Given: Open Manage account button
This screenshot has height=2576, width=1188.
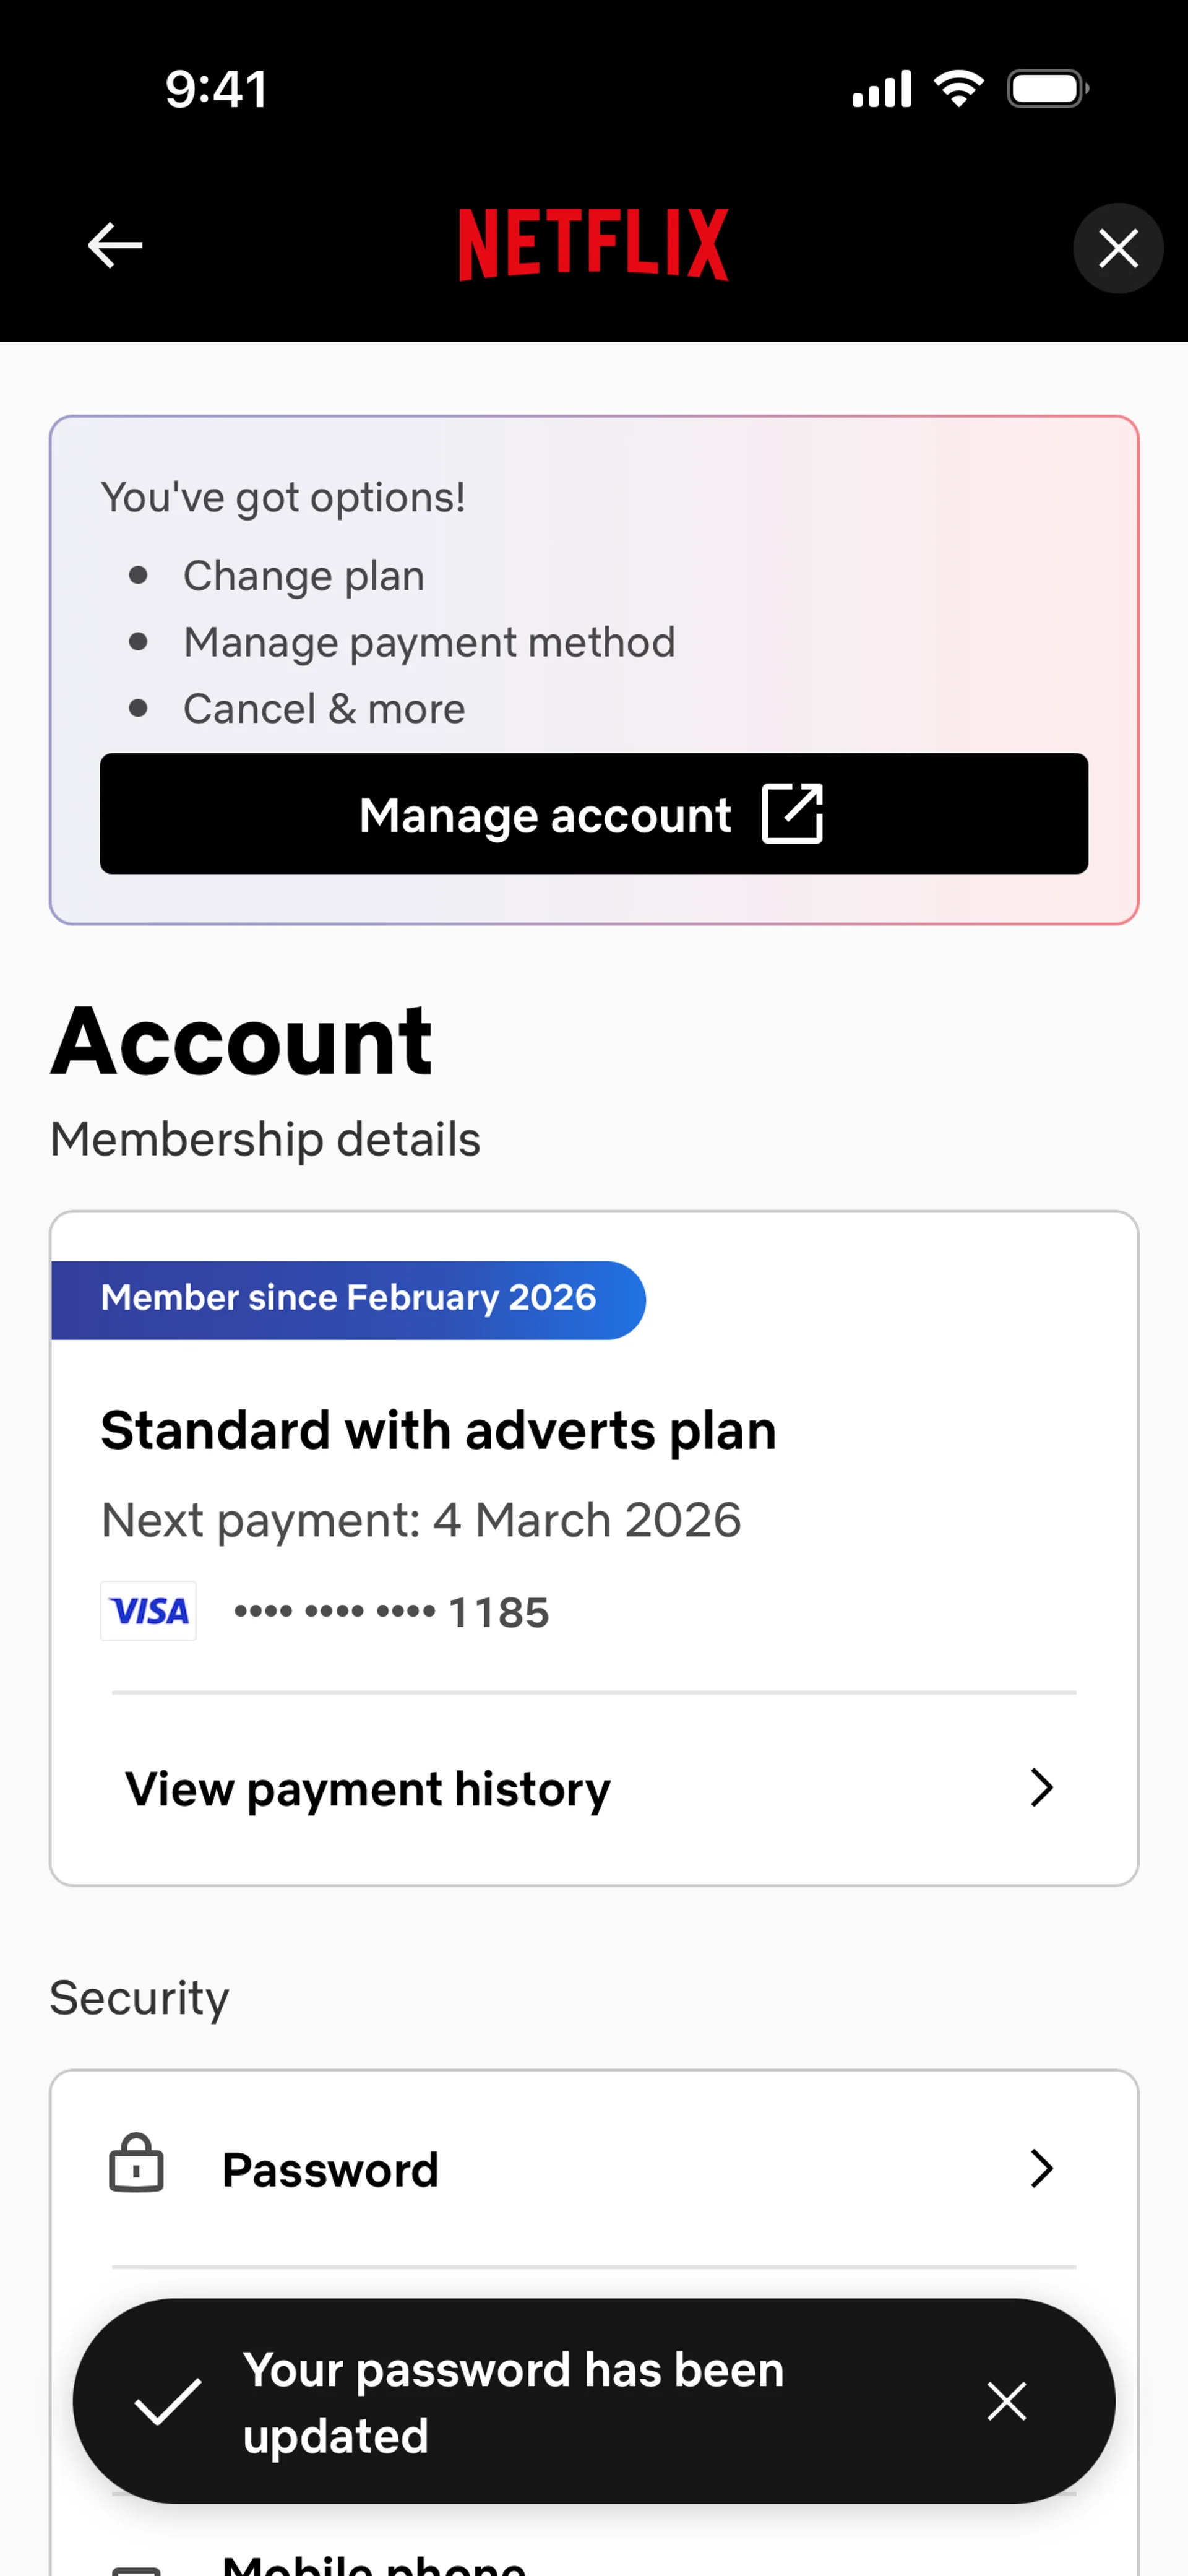Looking at the screenshot, I should pos(594,814).
